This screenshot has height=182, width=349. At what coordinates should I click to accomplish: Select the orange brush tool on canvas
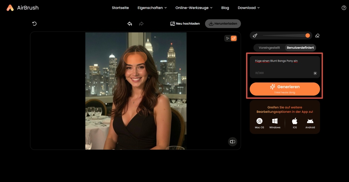234,38
